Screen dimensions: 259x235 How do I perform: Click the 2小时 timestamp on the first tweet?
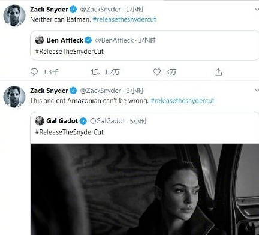click(x=135, y=10)
